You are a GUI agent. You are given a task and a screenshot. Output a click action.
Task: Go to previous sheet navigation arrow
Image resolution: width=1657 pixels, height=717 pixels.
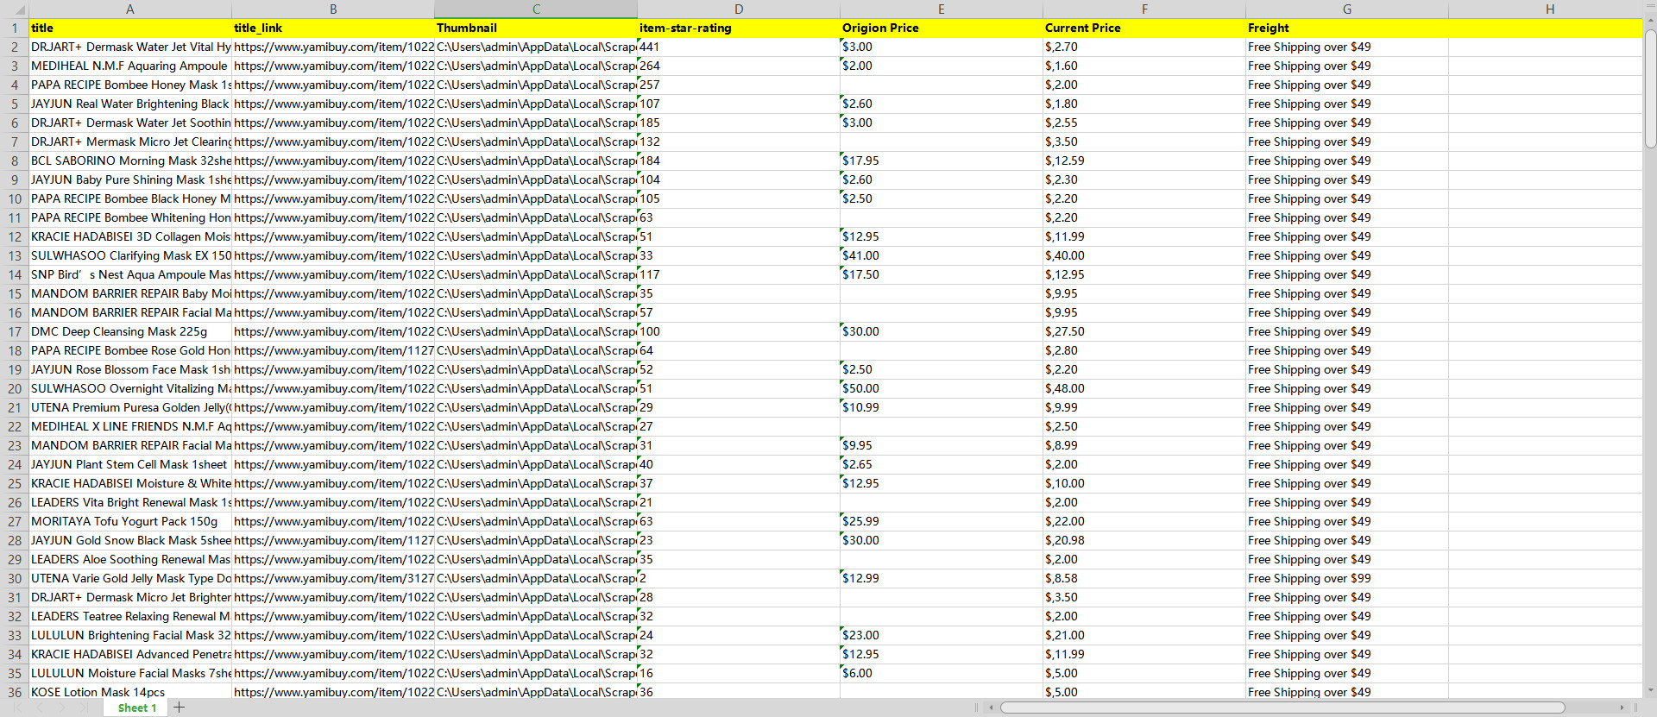coord(40,708)
